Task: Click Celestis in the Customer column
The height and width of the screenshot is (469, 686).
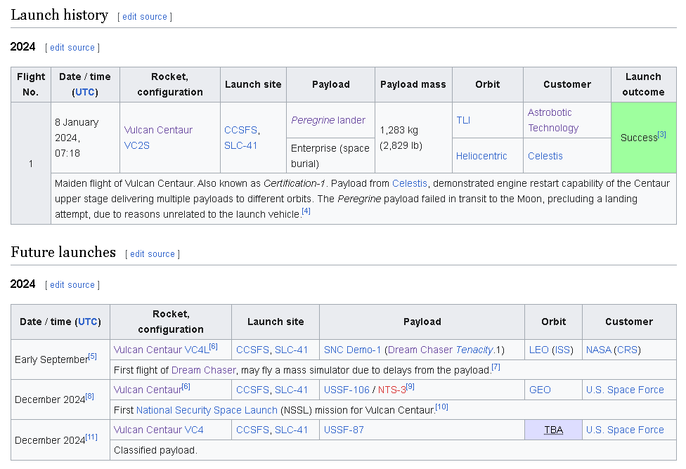Action: [x=545, y=156]
